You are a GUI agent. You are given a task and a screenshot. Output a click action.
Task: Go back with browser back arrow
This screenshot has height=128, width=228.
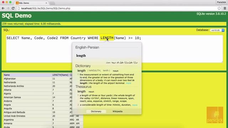click(x=3, y=8)
